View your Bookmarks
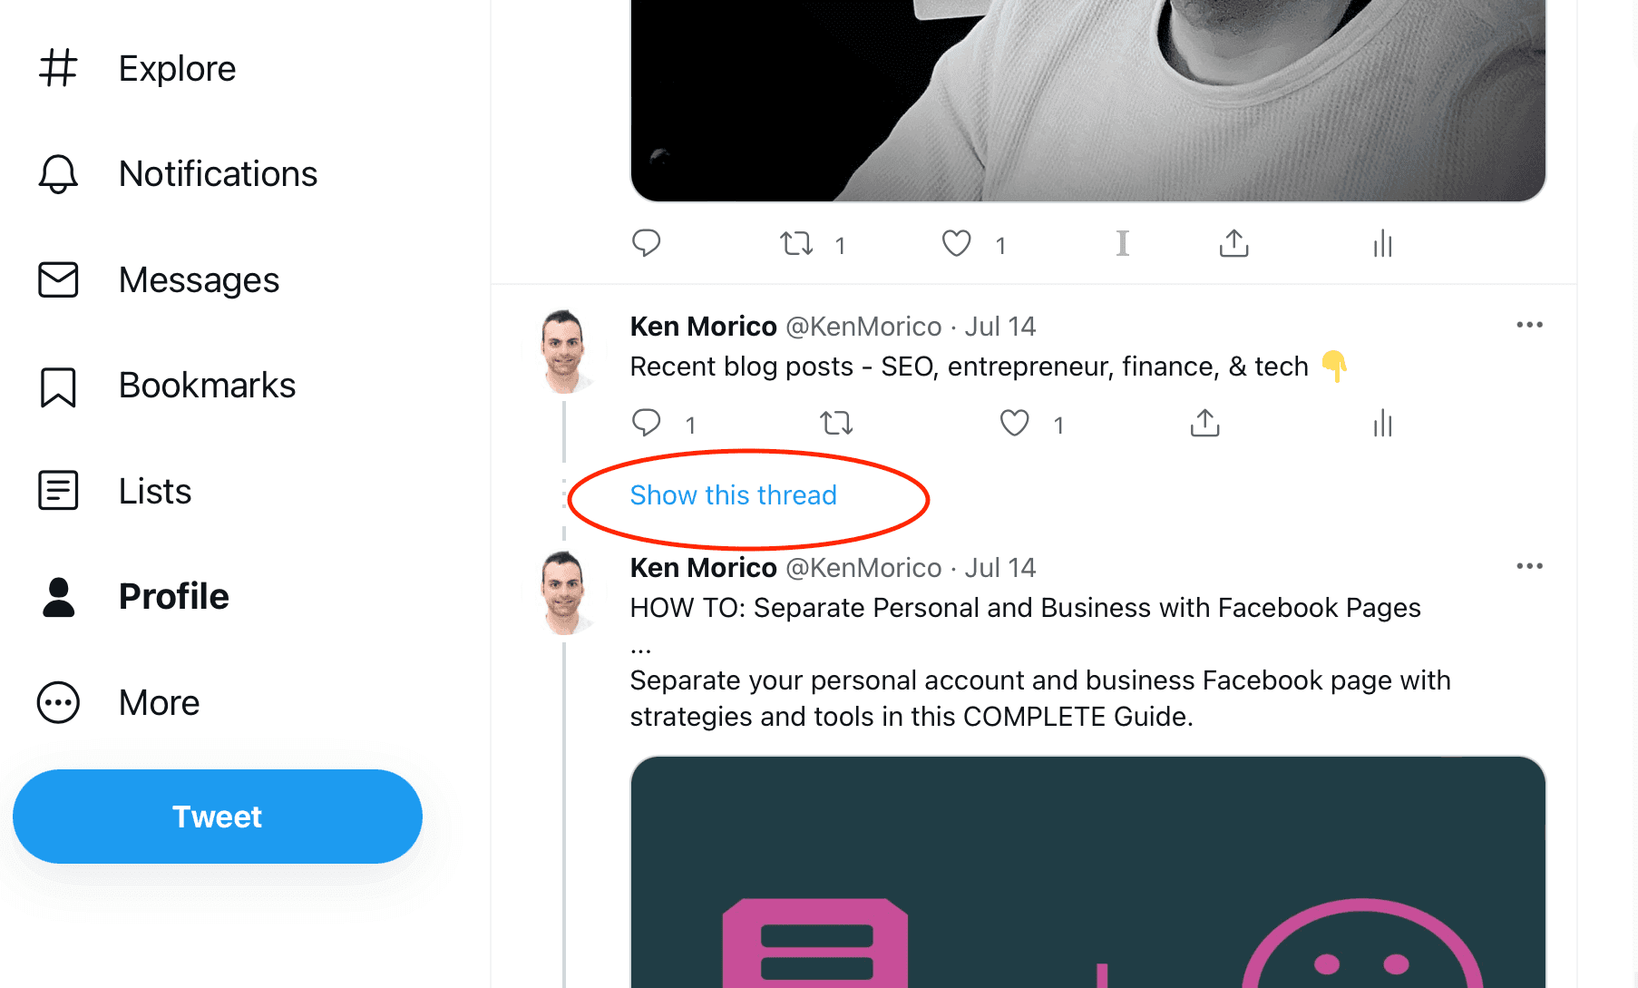 (x=207, y=385)
